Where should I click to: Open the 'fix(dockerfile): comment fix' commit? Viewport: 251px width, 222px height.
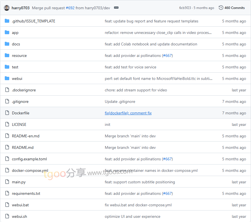(x=128, y=113)
